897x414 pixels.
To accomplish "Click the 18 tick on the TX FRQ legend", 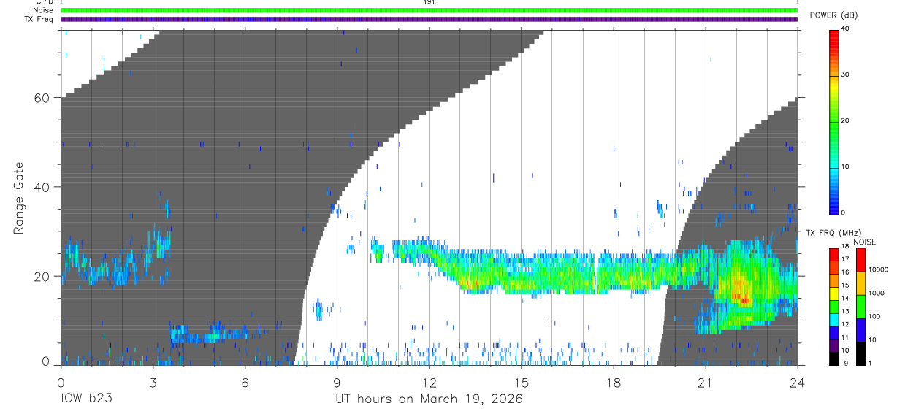I will pyautogui.click(x=845, y=247).
